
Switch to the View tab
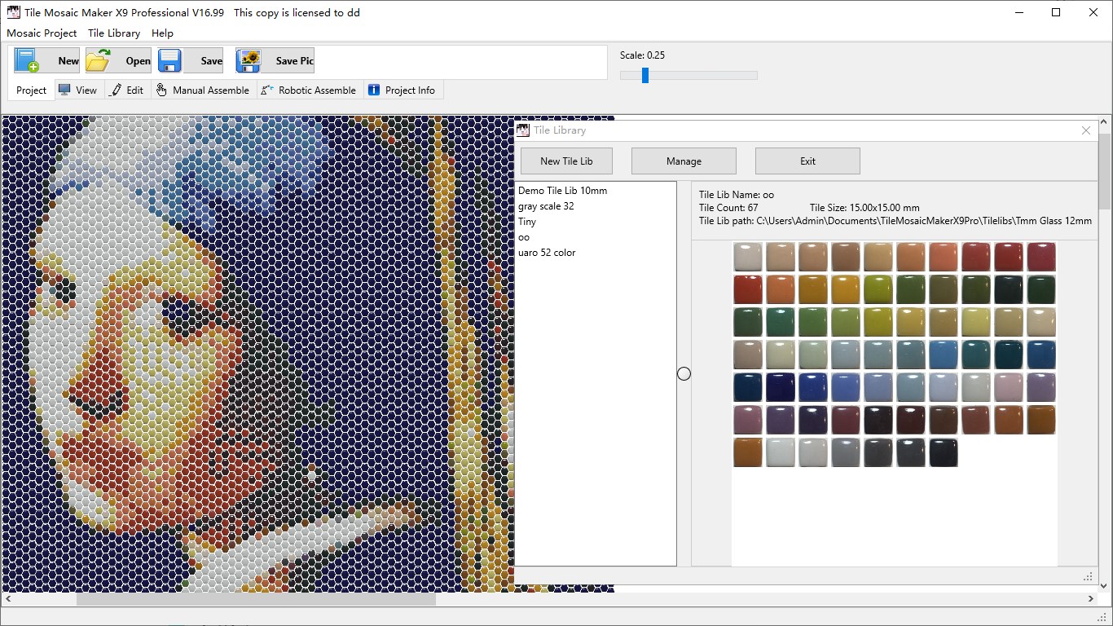[x=78, y=90]
